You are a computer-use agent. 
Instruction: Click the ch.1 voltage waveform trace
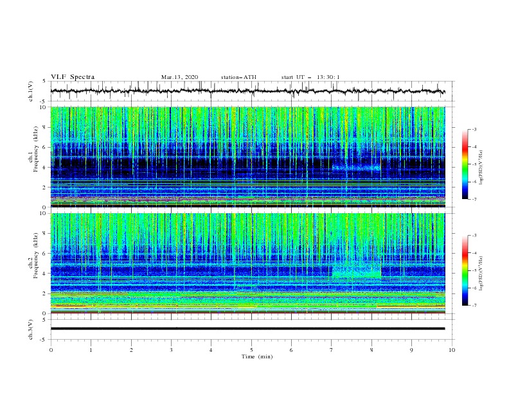(247, 91)
